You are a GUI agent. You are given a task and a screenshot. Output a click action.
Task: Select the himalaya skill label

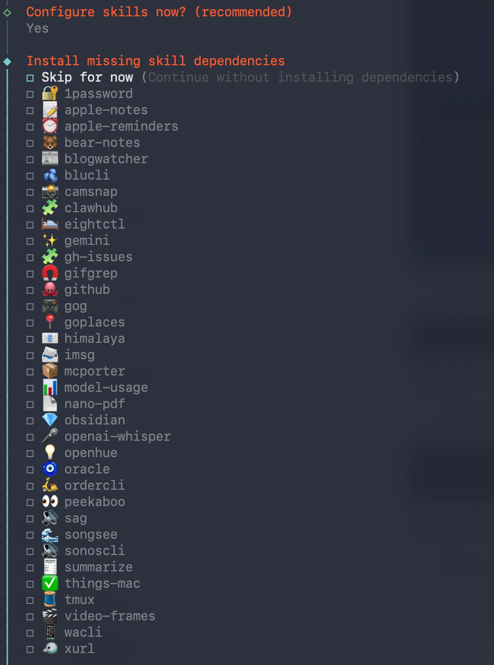pyautogui.click(x=95, y=338)
